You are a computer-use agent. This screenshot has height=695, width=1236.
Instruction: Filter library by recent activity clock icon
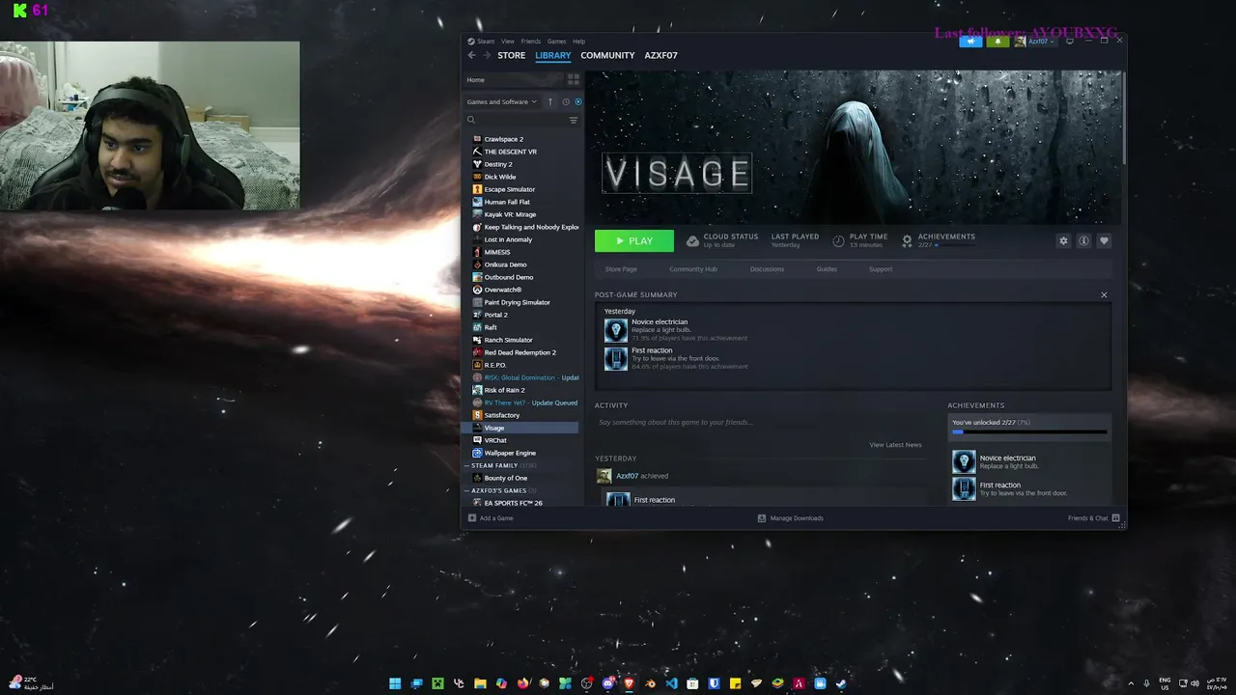coord(566,101)
